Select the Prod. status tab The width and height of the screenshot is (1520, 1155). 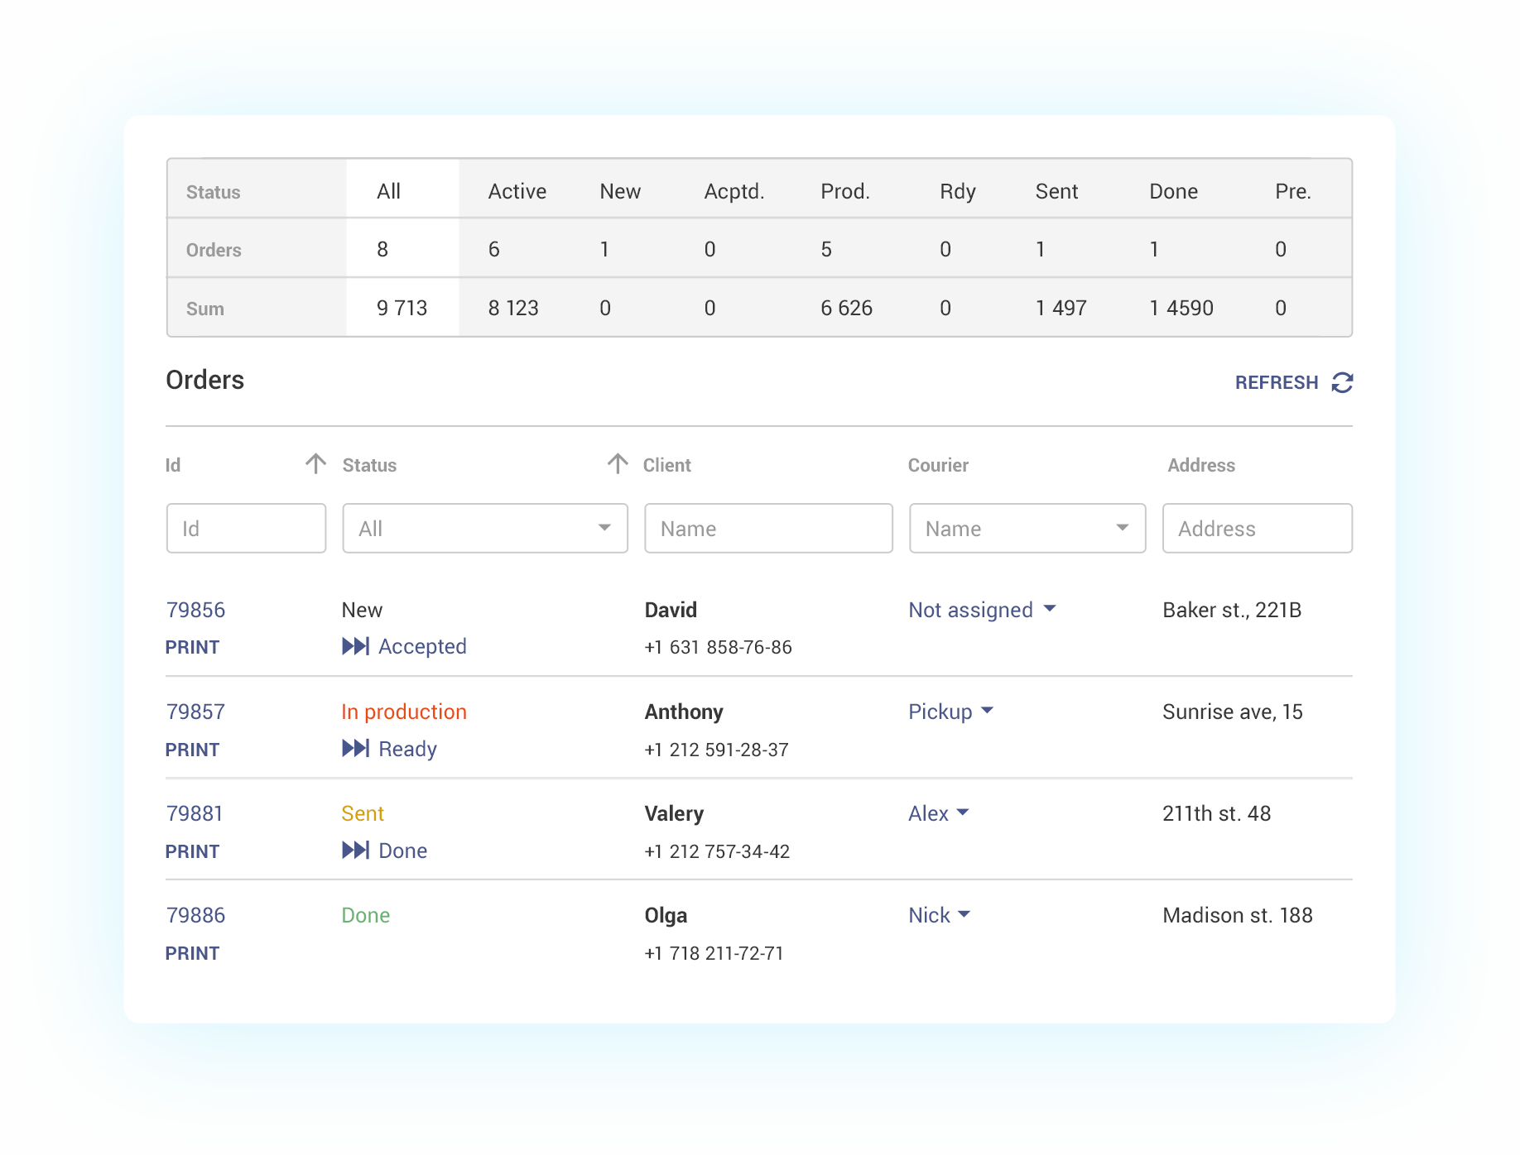[x=844, y=191]
